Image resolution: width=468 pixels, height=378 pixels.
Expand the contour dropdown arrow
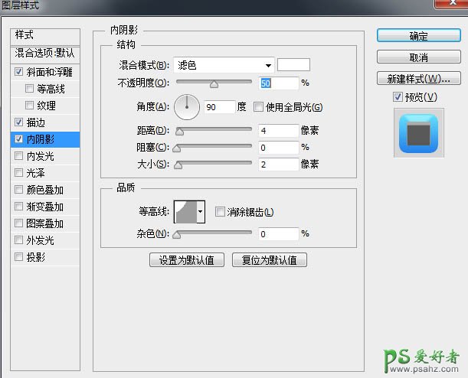(x=201, y=212)
